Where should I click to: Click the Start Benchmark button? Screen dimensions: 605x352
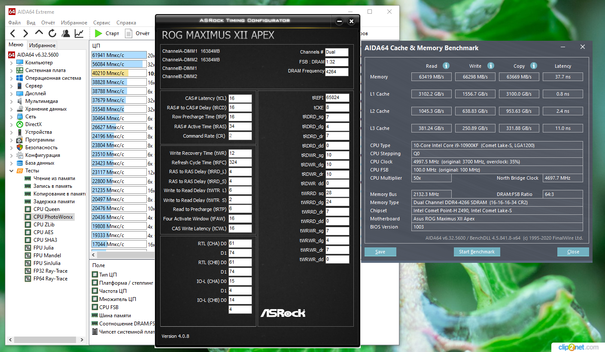477,252
